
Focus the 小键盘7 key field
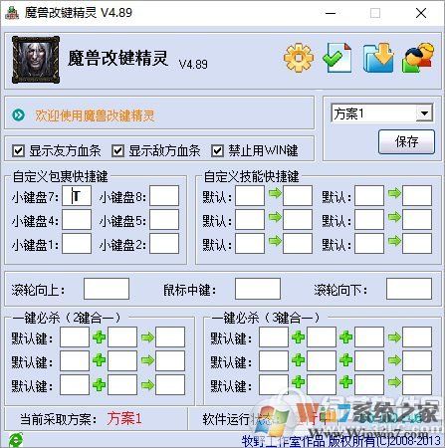(x=77, y=196)
